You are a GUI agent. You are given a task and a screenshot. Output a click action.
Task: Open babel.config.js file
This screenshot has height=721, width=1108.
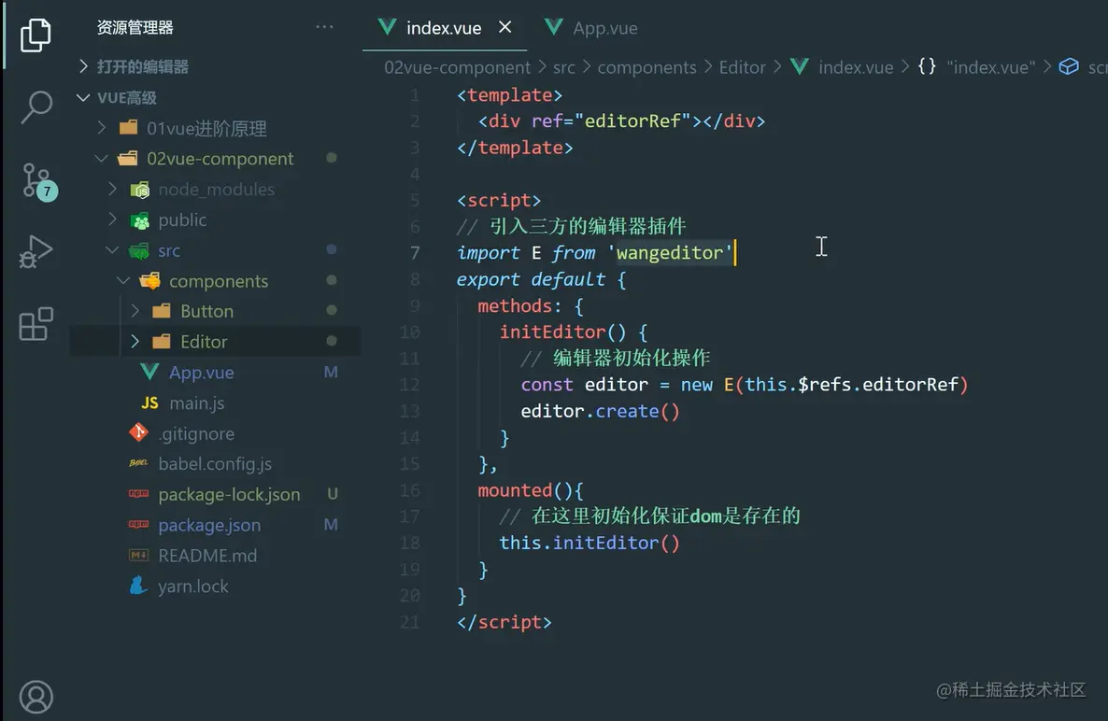215,464
